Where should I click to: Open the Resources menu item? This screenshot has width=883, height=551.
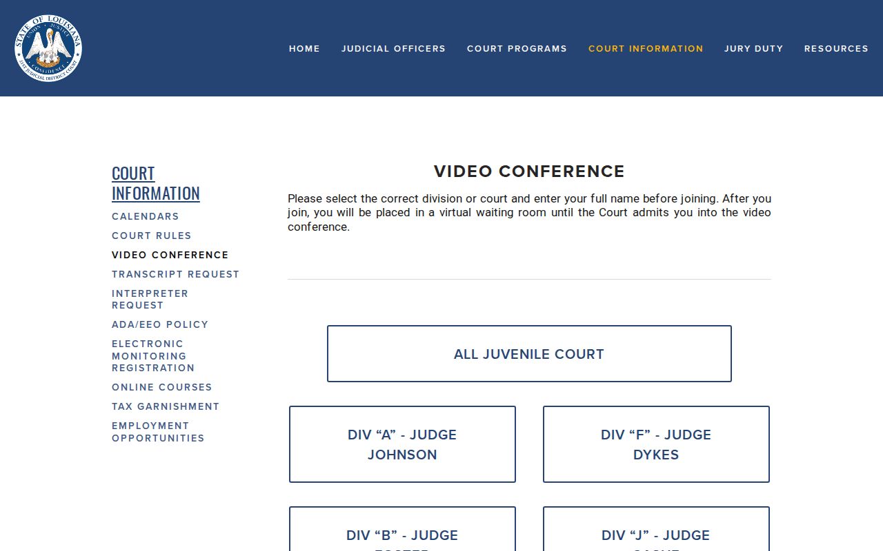click(x=836, y=49)
